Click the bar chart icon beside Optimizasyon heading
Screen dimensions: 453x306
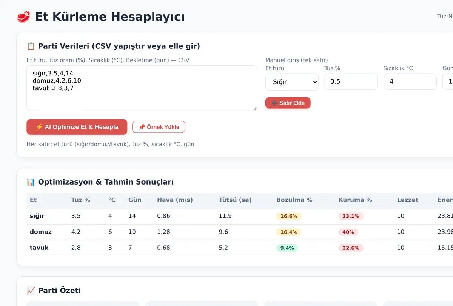pos(31,182)
